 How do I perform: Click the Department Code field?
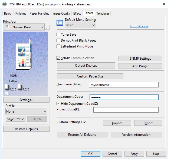pyautogui.click(x=124, y=97)
